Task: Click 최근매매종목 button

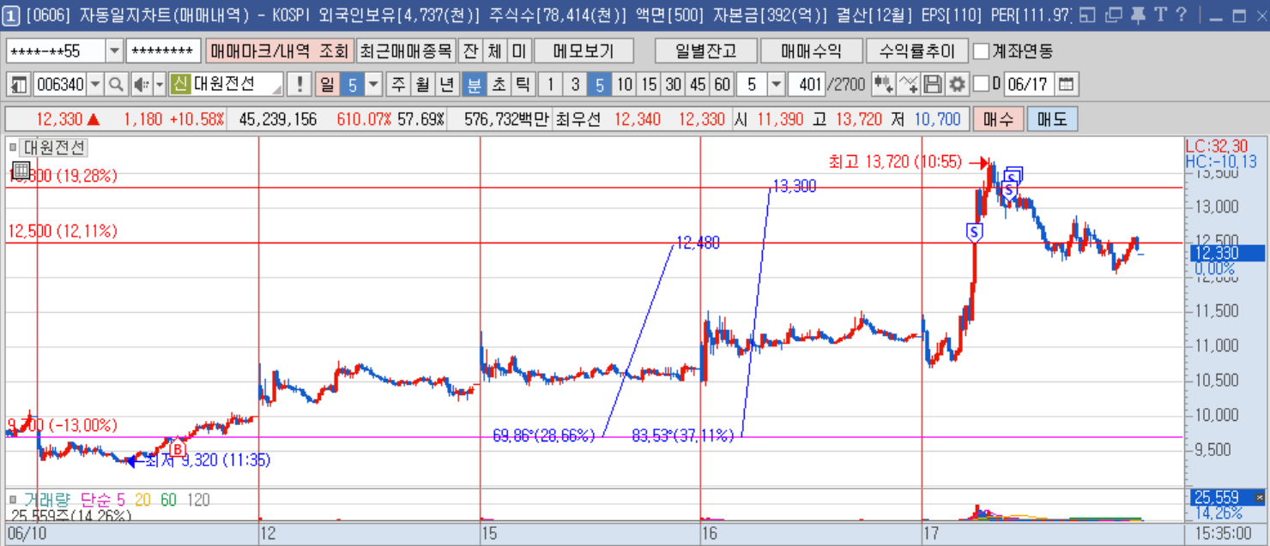Action: click(405, 51)
